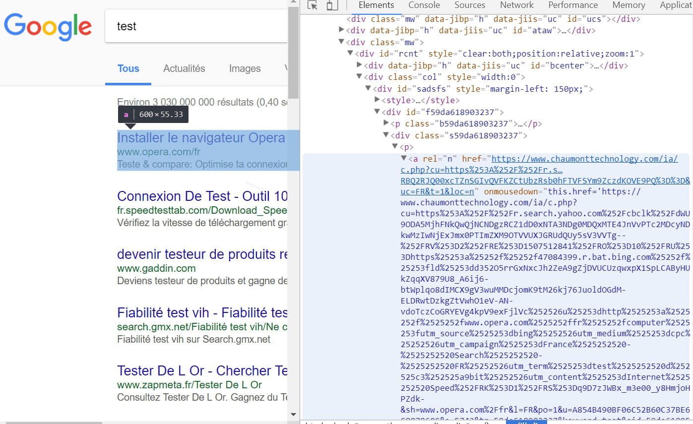The width and height of the screenshot is (693, 424).
Task: Toggle the device toolbar icon
Action: 332,5
